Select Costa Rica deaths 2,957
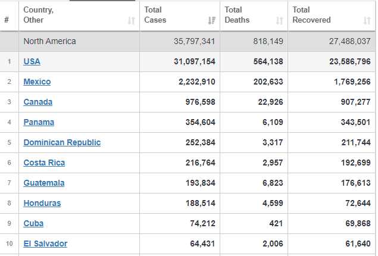 point(273,163)
